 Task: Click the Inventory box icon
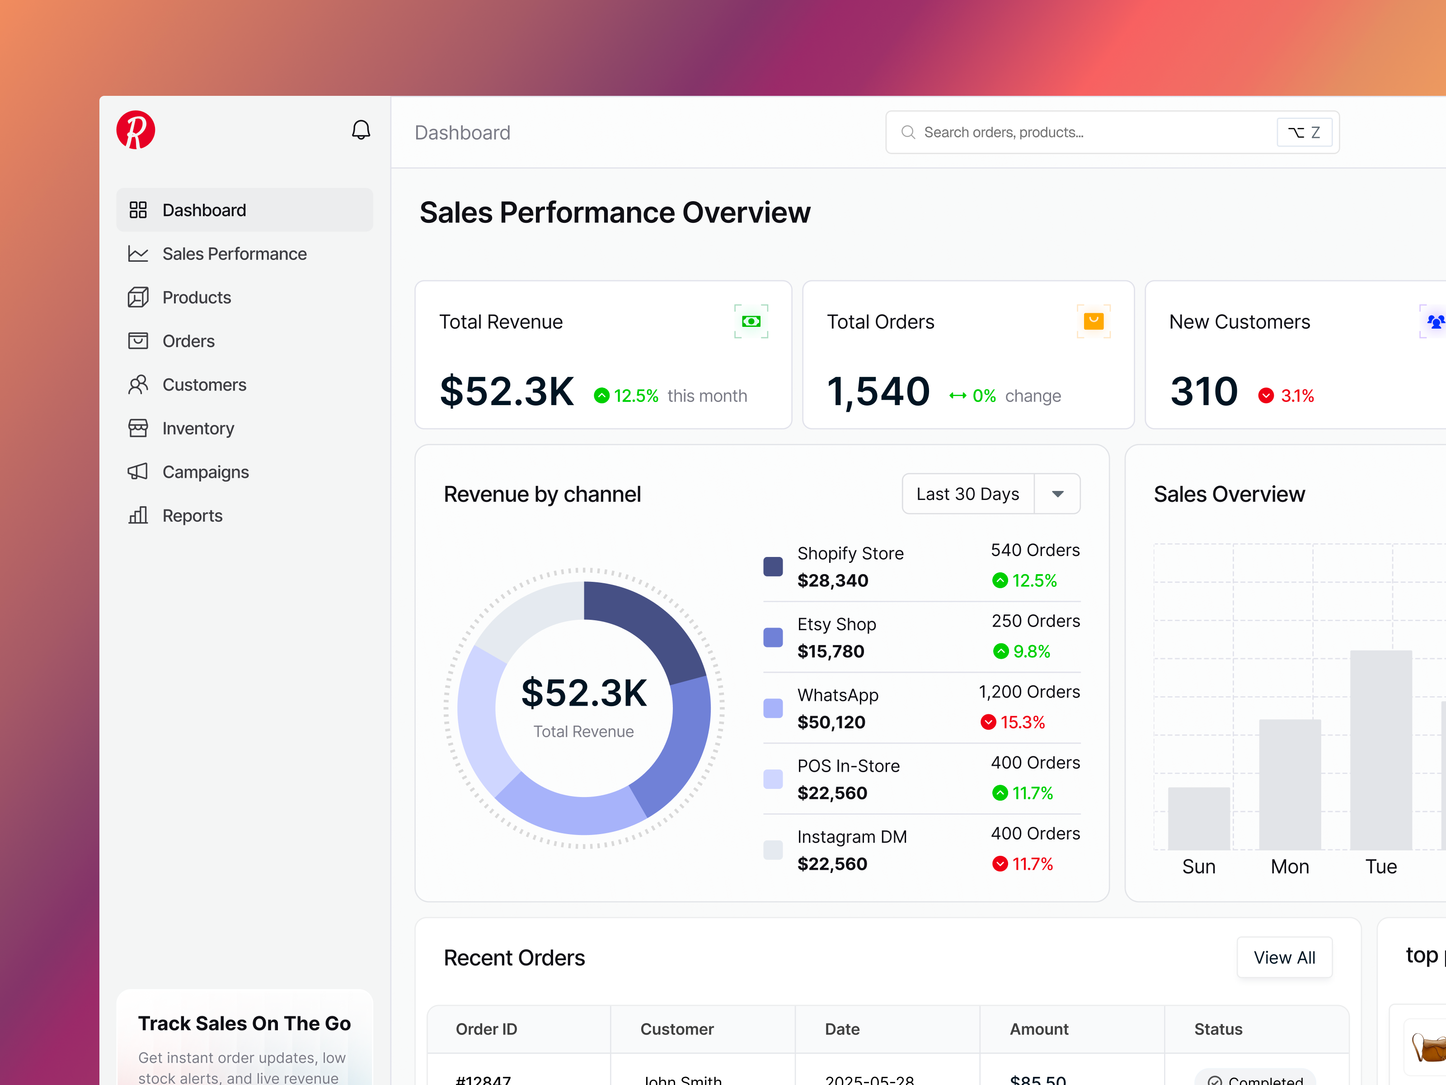pos(138,429)
